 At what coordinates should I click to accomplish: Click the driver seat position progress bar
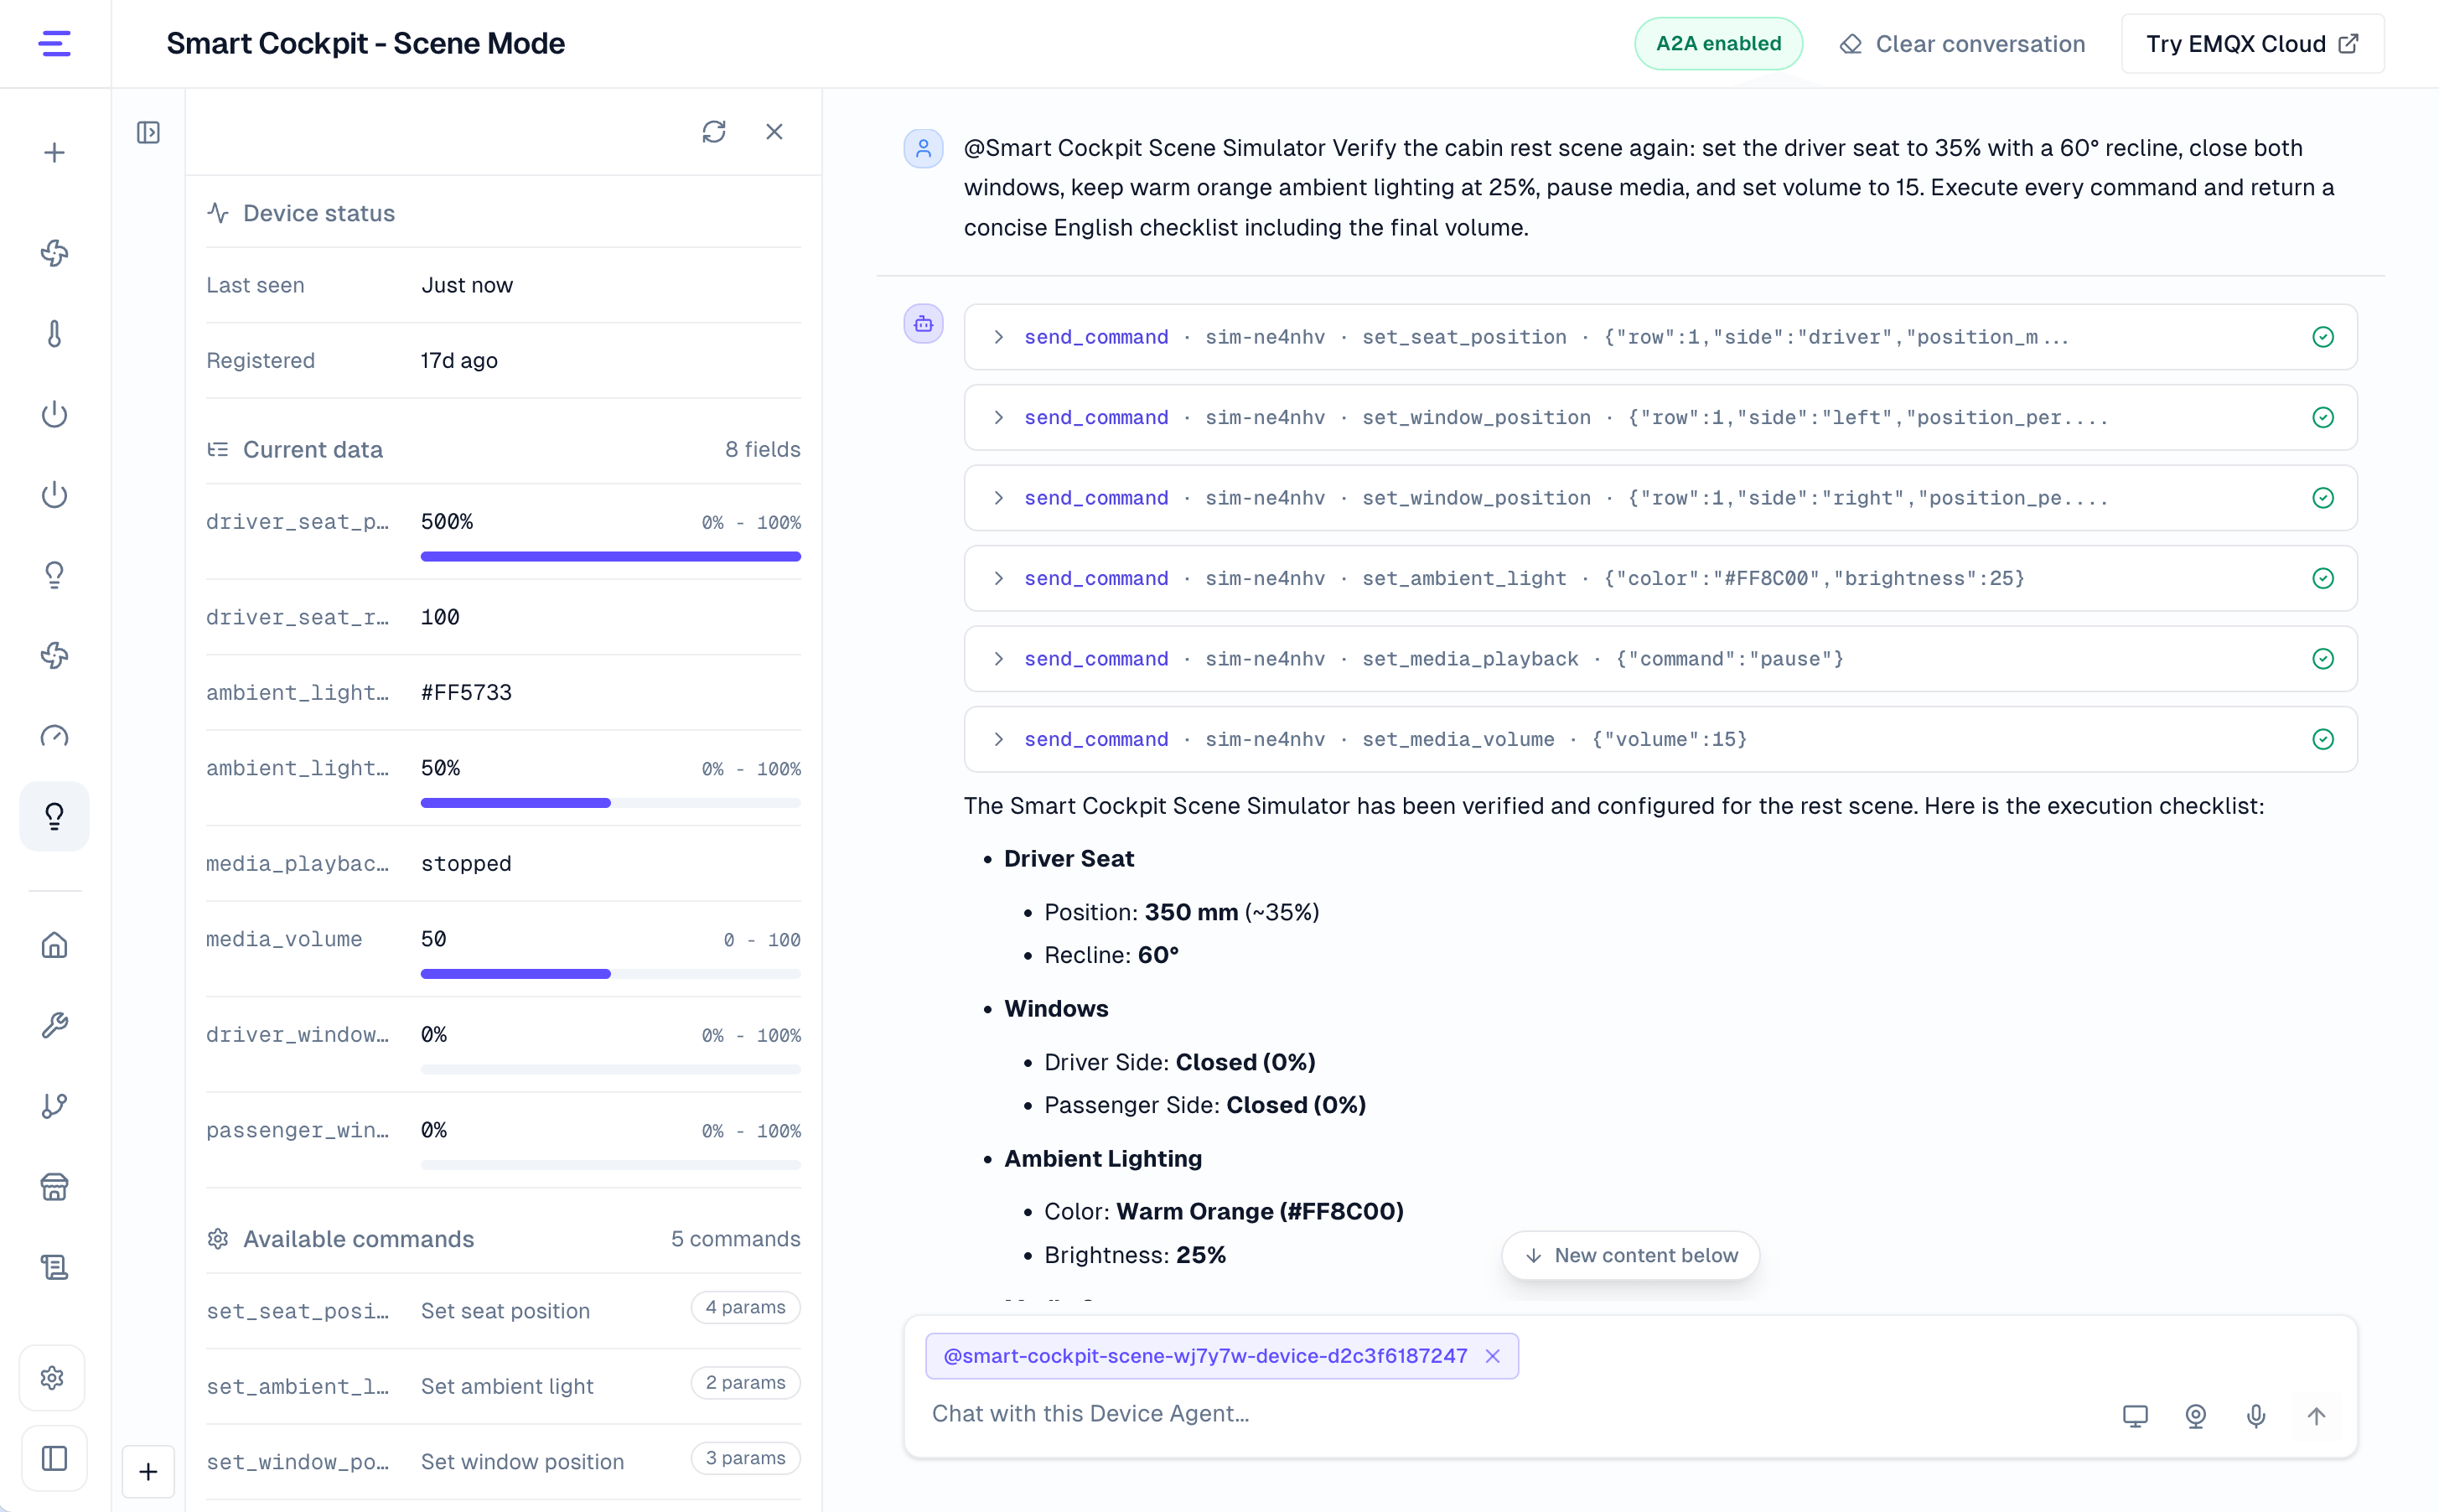[x=610, y=556]
